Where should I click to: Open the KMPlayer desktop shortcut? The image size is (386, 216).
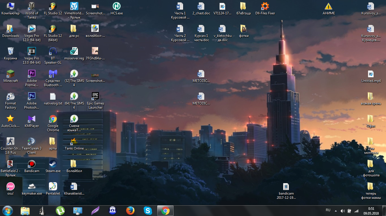[x=32, y=121]
